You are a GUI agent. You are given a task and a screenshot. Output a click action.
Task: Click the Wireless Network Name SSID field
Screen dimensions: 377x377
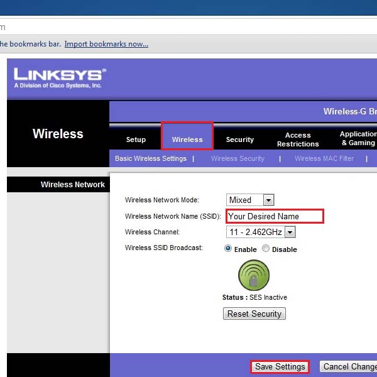click(275, 216)
